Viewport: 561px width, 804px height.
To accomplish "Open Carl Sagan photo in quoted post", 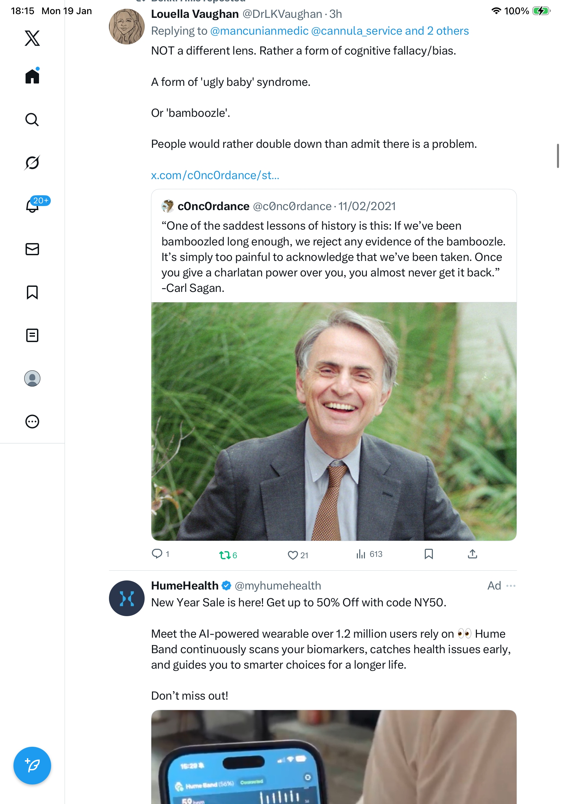I will pyautogui.click(x=334, y=421).
